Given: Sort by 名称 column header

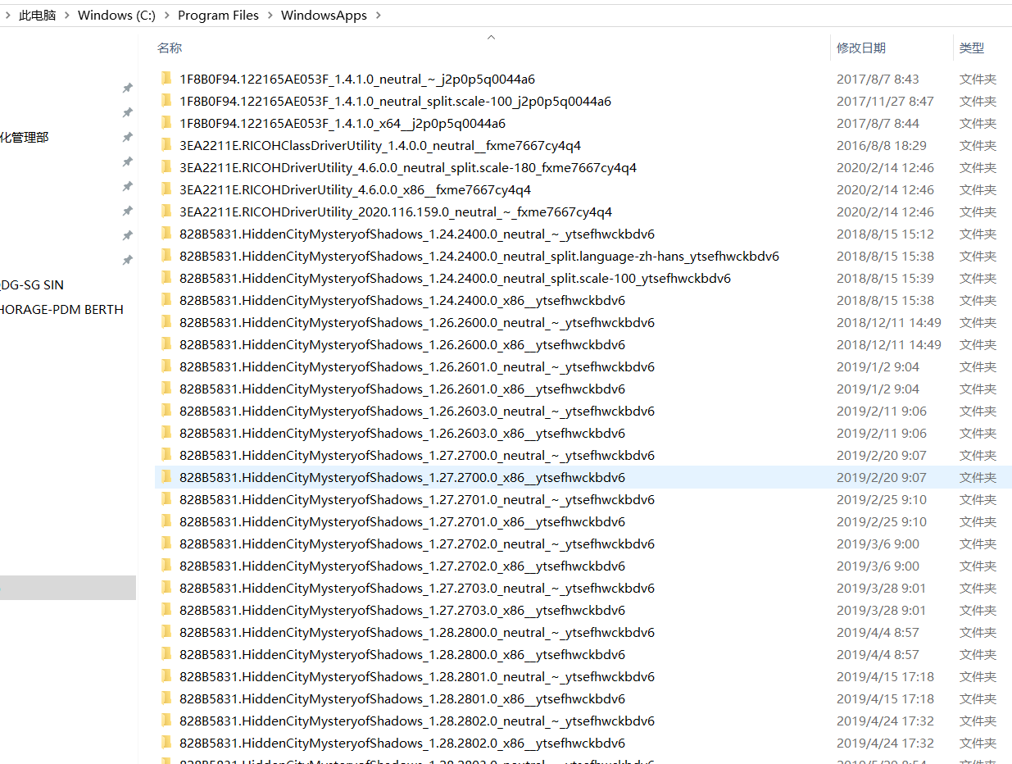Looking at the screenshot, I should pos(170,48).
